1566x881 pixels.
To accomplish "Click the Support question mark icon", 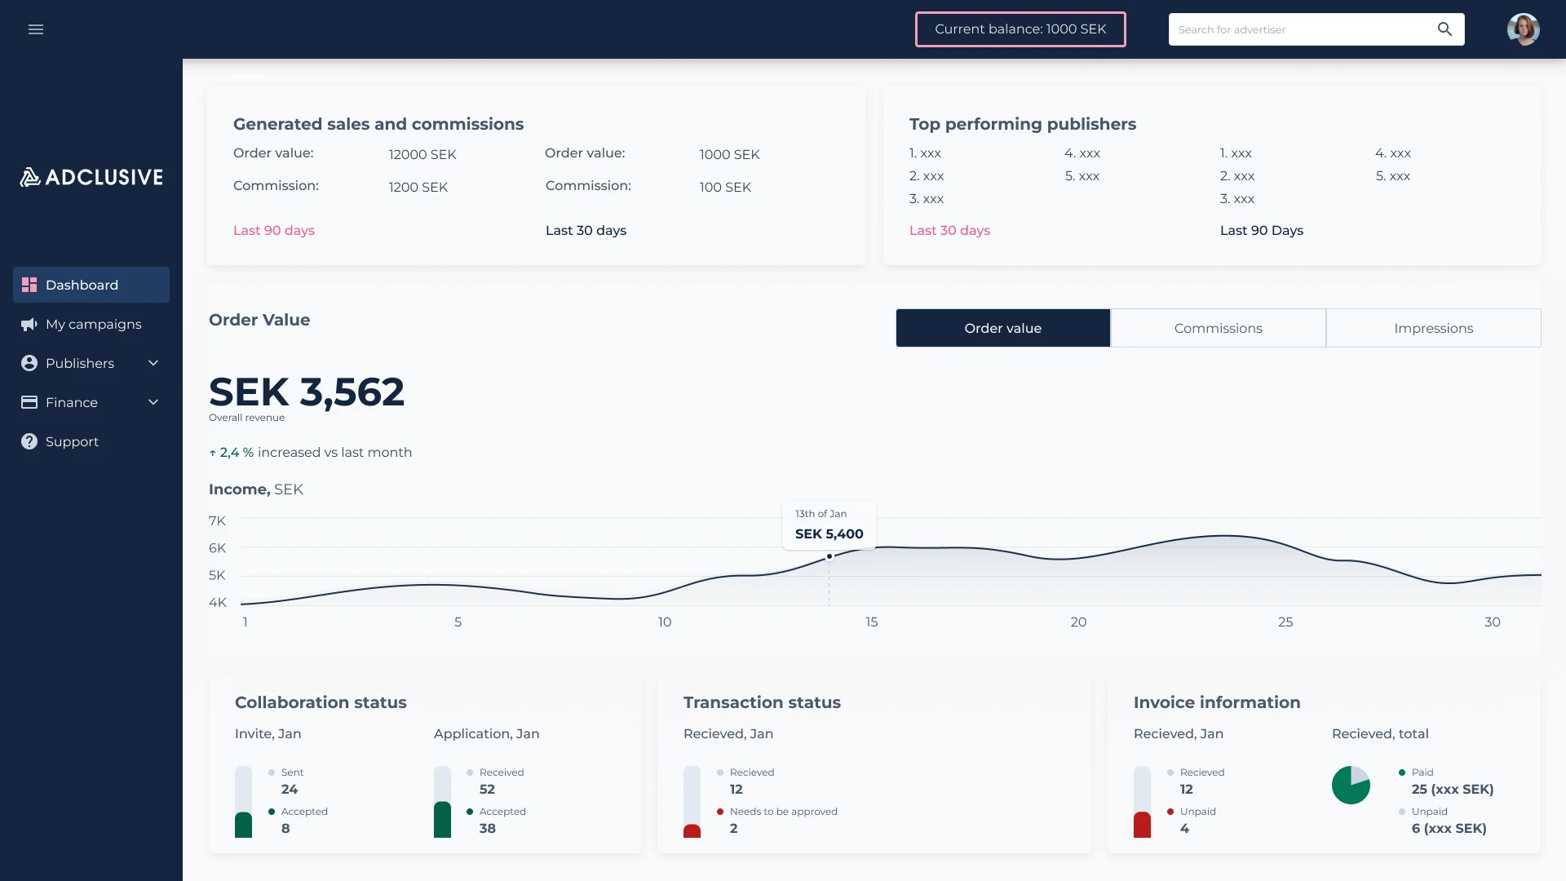I will 29,441.
